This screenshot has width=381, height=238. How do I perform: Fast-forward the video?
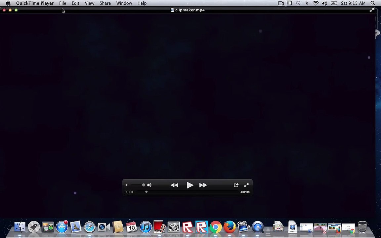coord(203,185)
